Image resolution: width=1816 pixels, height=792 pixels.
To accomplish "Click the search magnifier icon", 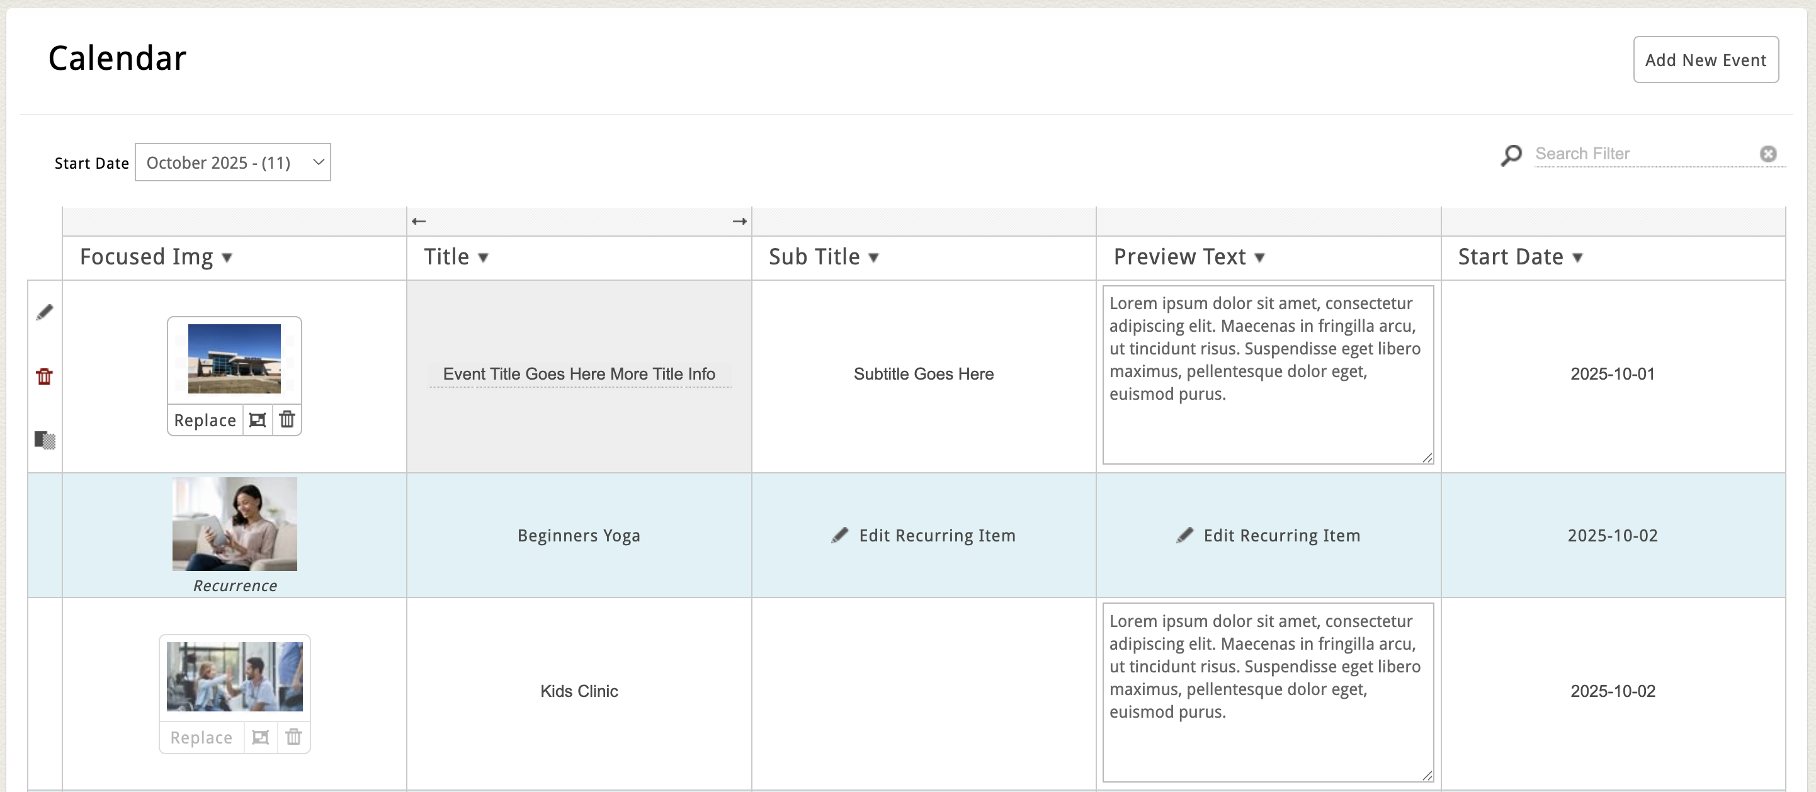I will 1511,154.
